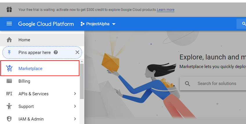The width and height of the screenshot is (246, 124).
Task: Open the hamburger navigation menu
Action: pos(9,24)
